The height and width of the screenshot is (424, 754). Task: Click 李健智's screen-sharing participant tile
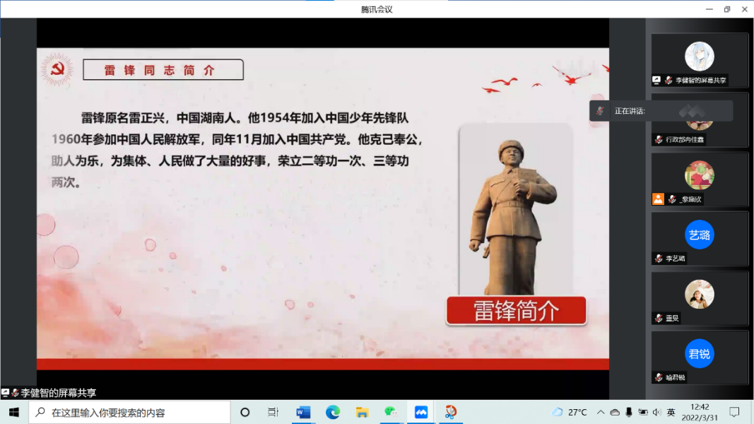click(699, 60)
